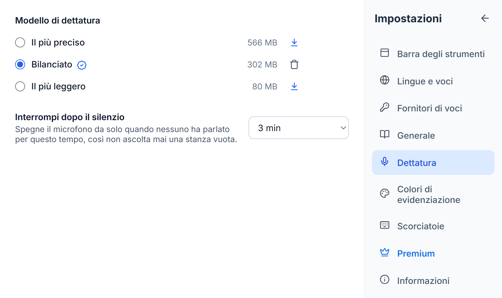Click the '302 MB' size text
The image size is (502, 298).
pyautogui.click(x=262, y=65)
